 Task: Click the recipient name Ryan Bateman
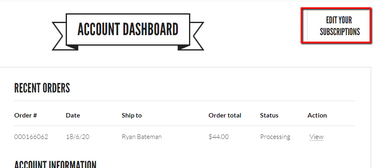coord(142,137)
